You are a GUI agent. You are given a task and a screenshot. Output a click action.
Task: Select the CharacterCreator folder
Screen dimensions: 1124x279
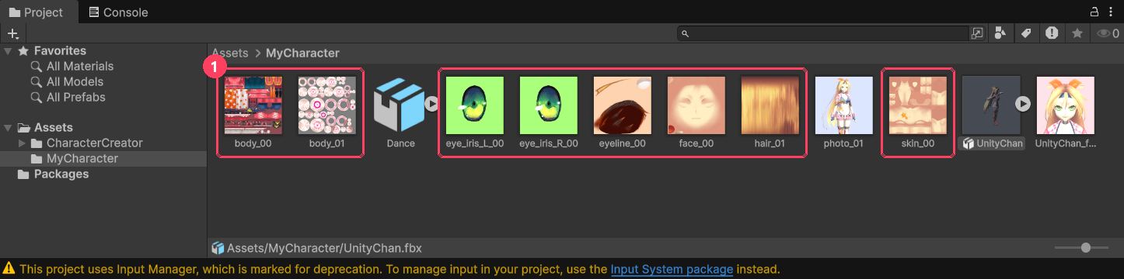click(94, 143)
